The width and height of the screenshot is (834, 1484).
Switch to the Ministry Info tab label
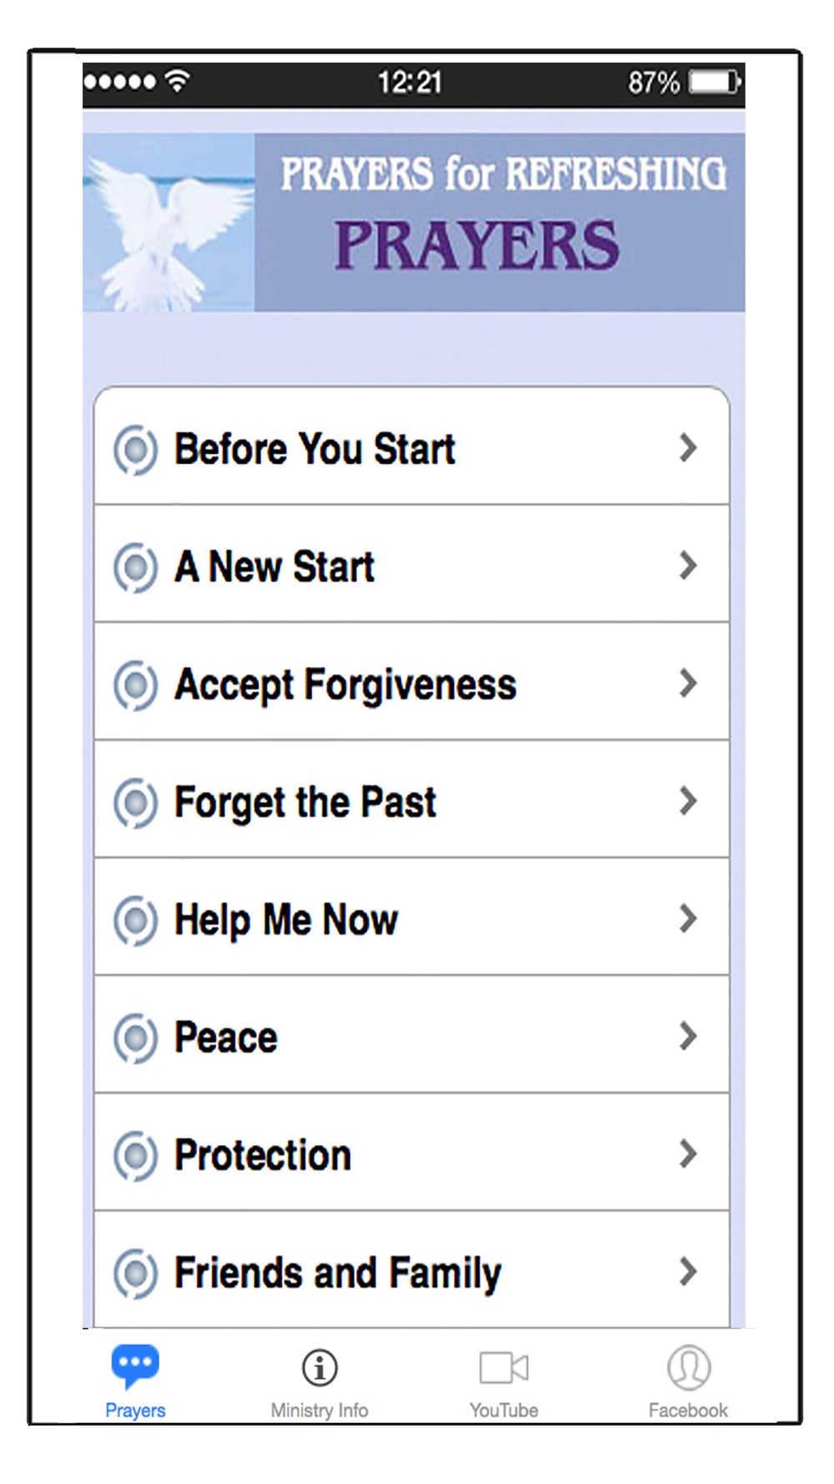pyautogui.click(x=319, y=1411)
